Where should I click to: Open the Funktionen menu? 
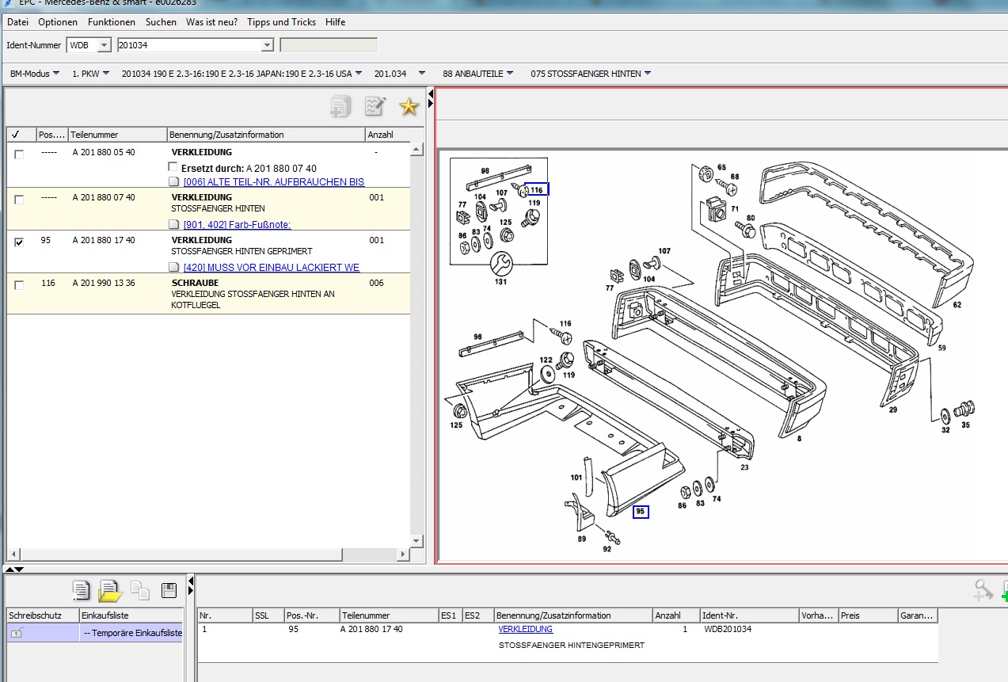point(112,22)
